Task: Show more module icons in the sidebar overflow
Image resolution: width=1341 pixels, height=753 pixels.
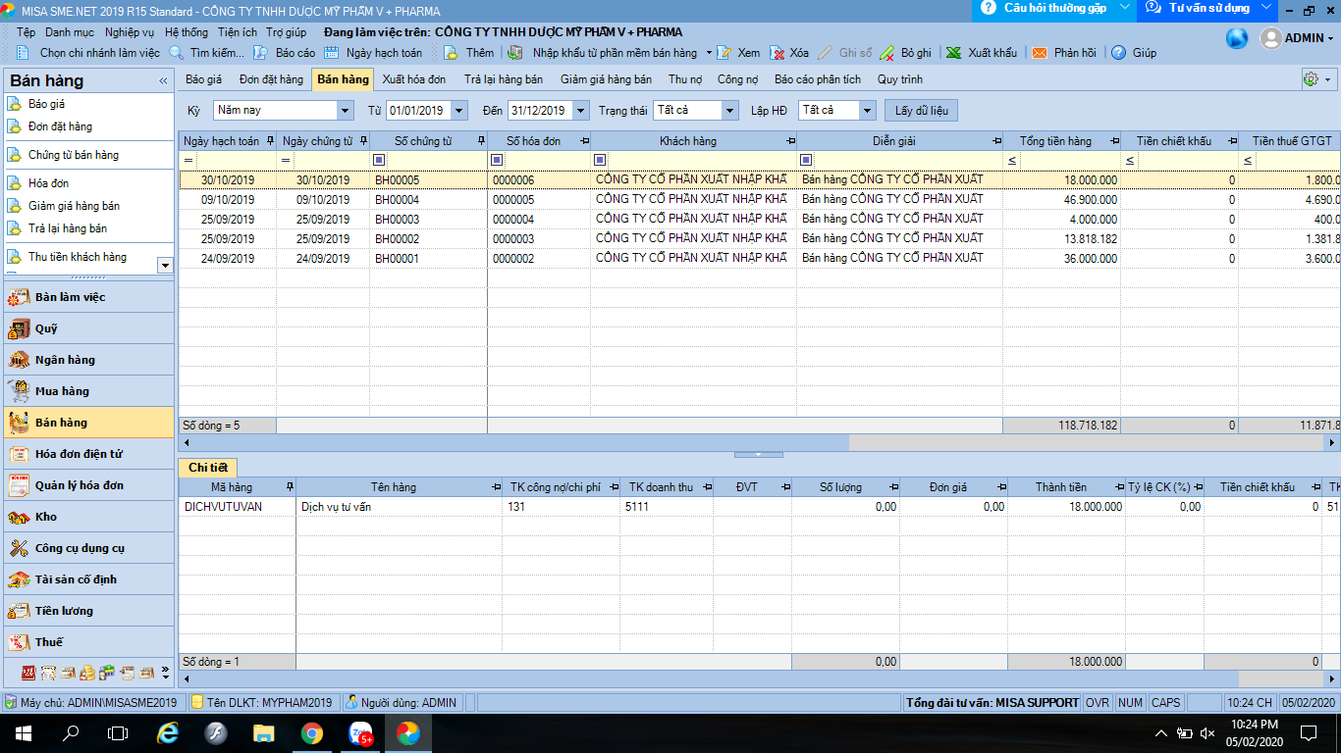Action: point(165,674)
